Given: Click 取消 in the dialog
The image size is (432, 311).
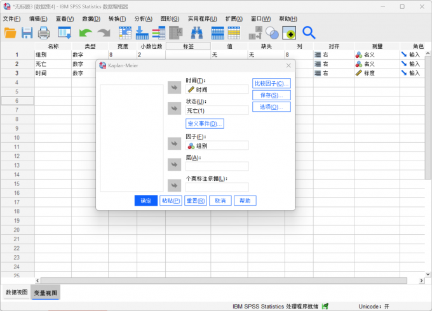Looking at the screenshot, I should coord(220,201).
